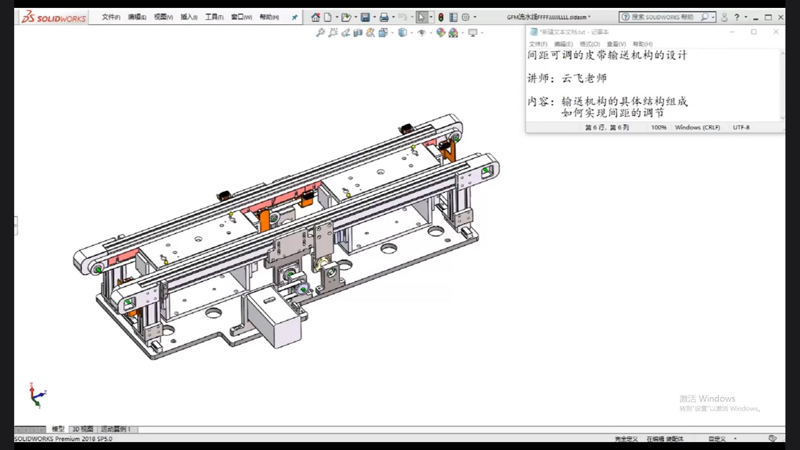800x450 pixels.
Task: Open the SolidWorks 视图(V) menu
Action: (x=163, y=17)
